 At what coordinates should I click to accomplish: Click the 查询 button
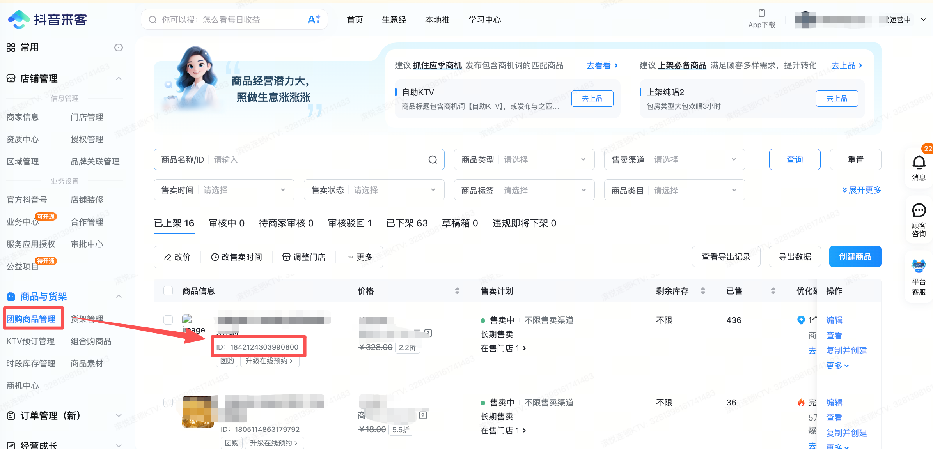(795, 159)
